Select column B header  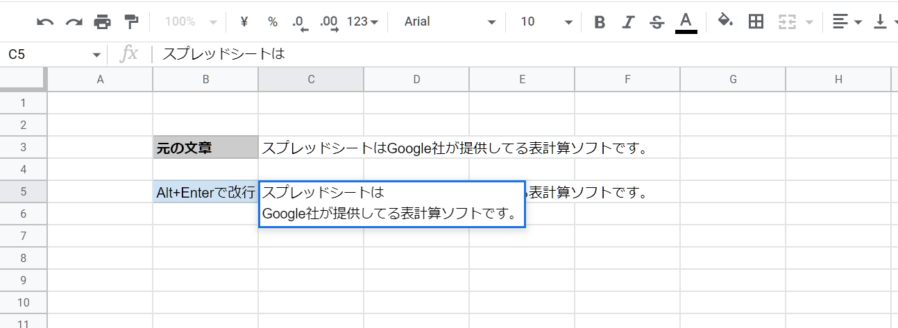206,80
